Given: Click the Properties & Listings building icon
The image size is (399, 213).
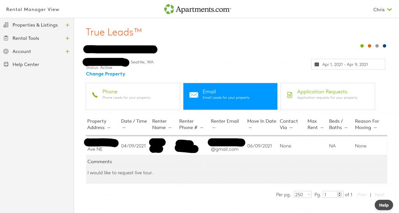Looking at the screenshot, I should [6, 25].
